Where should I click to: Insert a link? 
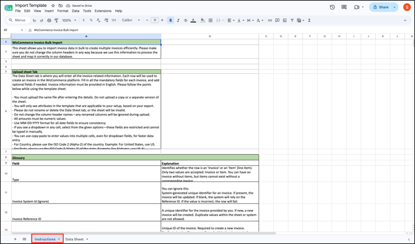269,20
